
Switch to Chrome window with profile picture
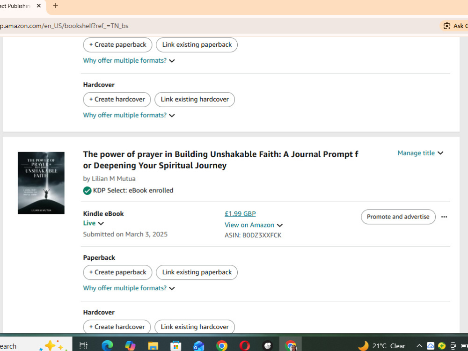click(291, 346)
